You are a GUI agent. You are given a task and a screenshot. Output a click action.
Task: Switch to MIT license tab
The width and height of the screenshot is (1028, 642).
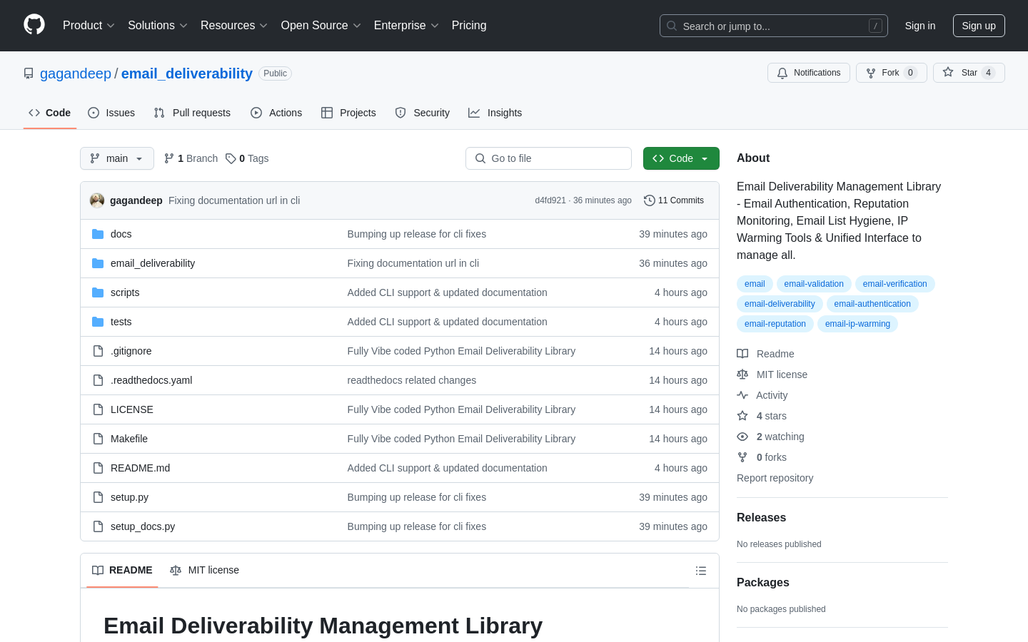click(x=205, y=570)
